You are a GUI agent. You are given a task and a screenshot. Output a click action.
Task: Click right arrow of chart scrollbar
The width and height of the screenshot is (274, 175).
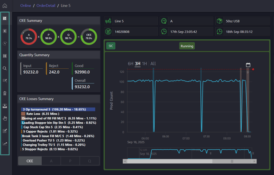tap(254, 161)
